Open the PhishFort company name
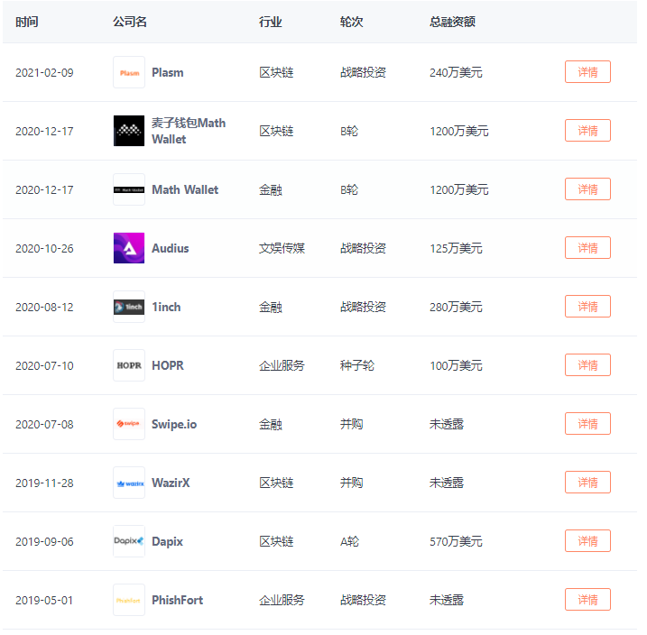 178,600
